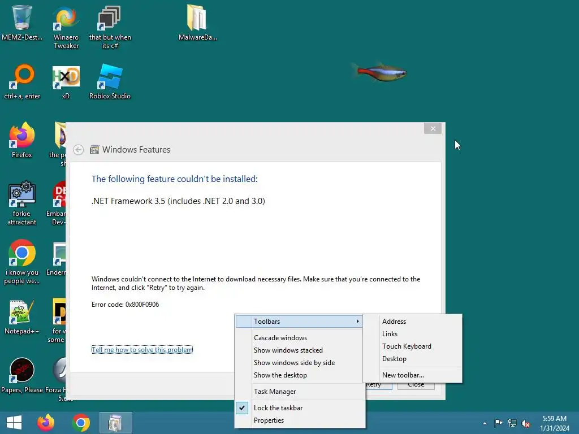
Task: Select Show windows side by side
Action: [x=299, y=363]
